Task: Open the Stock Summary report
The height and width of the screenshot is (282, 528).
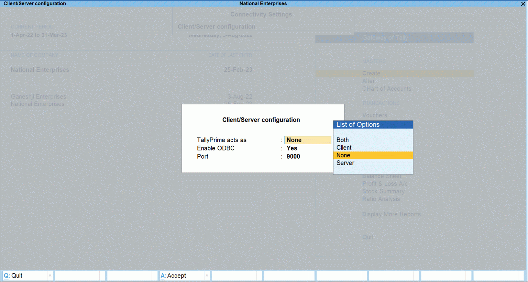Action: pyautogui.click(x=383, y=191)
